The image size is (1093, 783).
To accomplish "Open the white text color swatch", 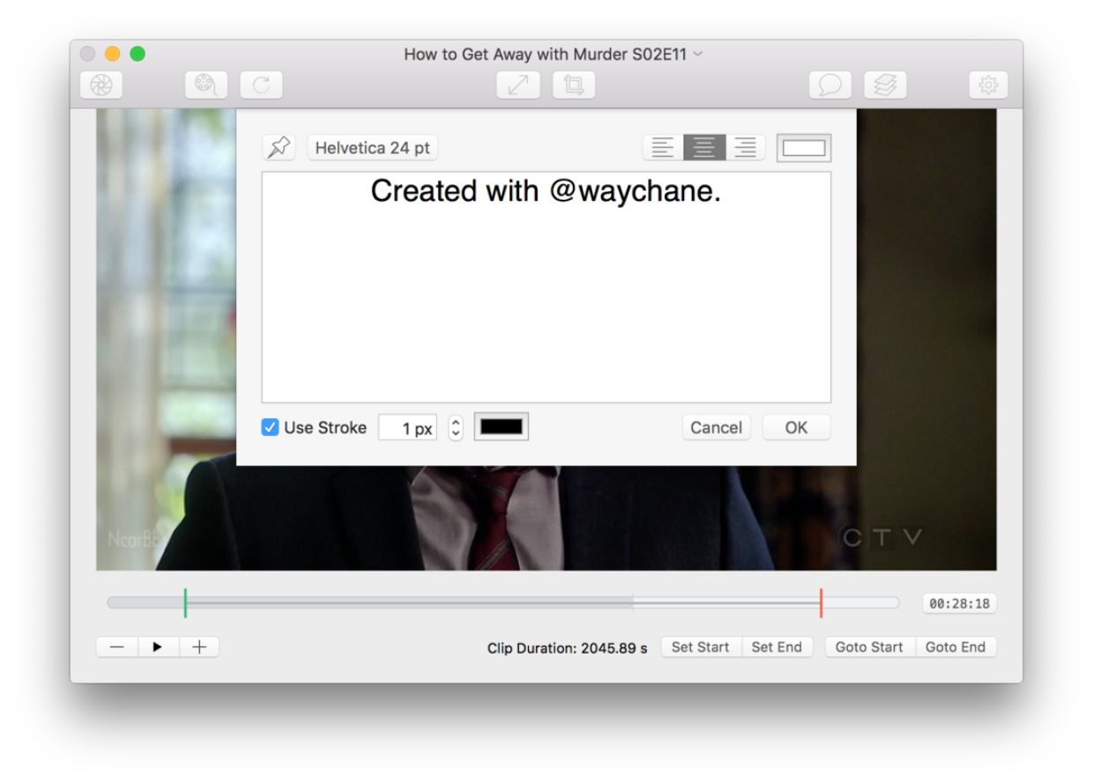I will pyautogui.click(x=804, y=148).
